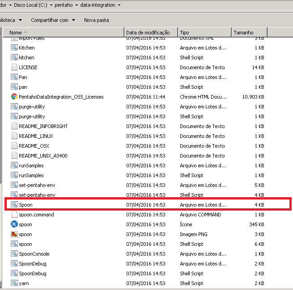
Task: Click the pan Shell Script file icon
Action: click(14, 87)
